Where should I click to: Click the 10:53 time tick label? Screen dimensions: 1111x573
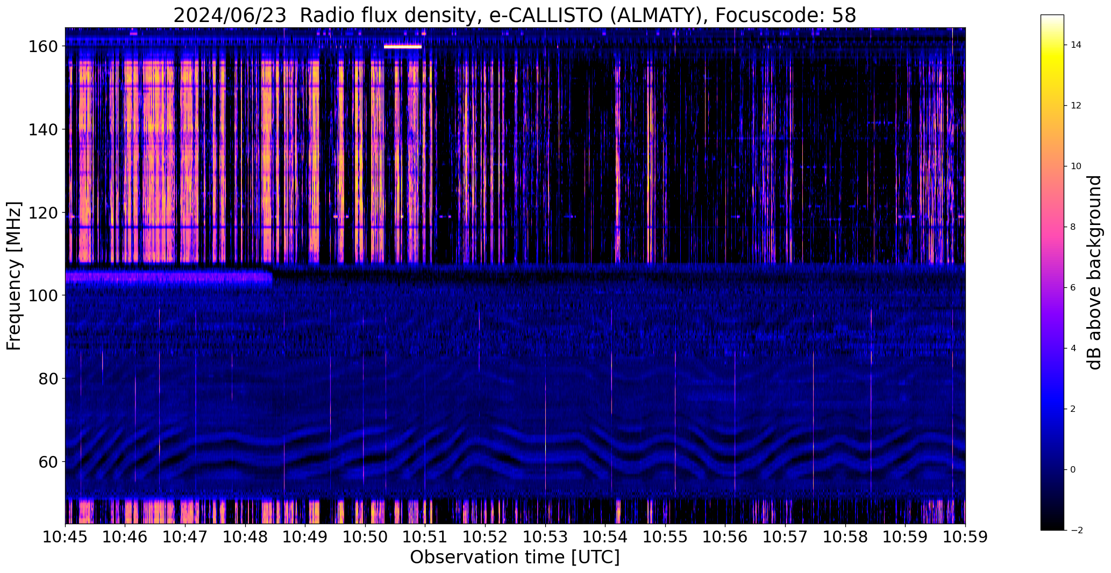click(x=545, y=537)
